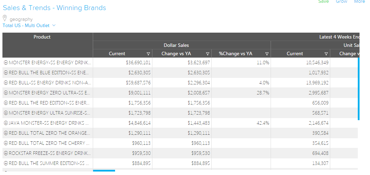370x175 pixels.
Task: Click filter icon in Unit Sales Current column
Action: 326,54
